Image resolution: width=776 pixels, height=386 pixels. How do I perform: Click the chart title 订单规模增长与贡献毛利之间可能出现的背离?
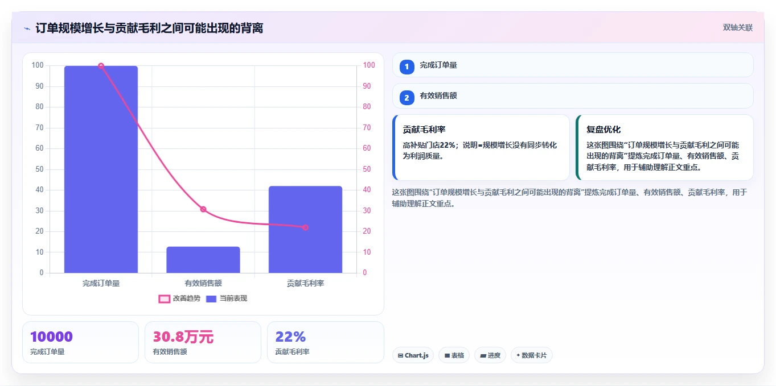(x=149, y=28)
